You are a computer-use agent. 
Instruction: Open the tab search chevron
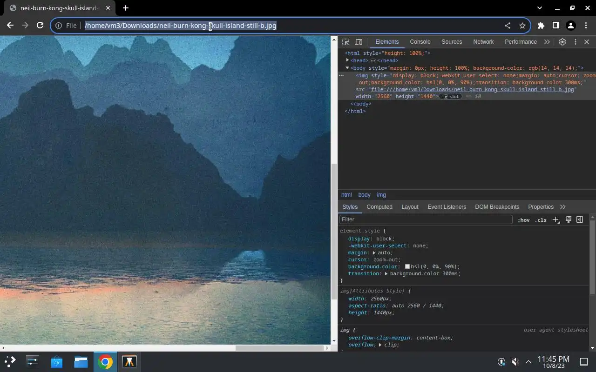click(540, 8)
